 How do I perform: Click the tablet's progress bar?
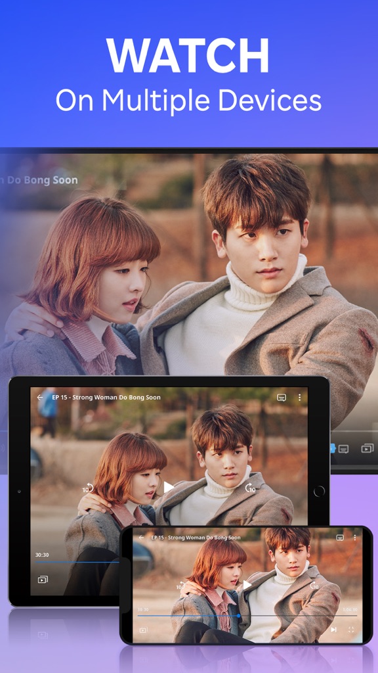(77, 561)
